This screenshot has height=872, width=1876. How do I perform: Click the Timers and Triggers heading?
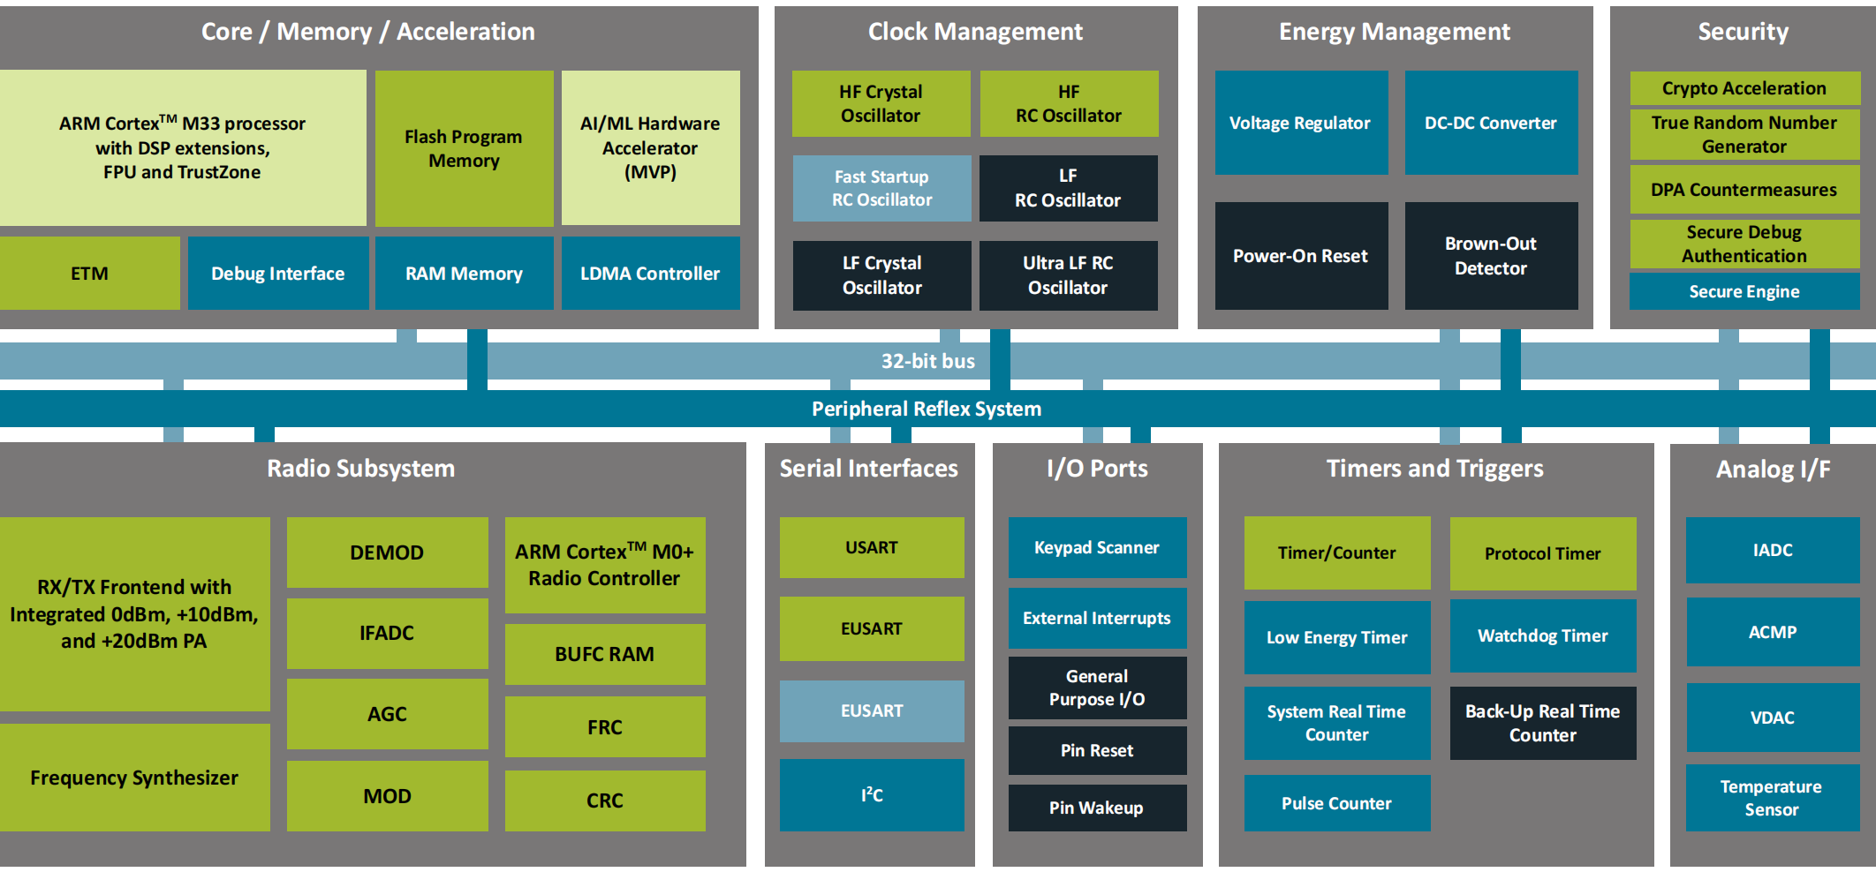[x=1435, y=469]
